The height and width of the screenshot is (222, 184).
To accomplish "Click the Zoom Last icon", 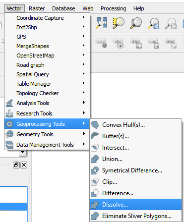I will point(154,23).
